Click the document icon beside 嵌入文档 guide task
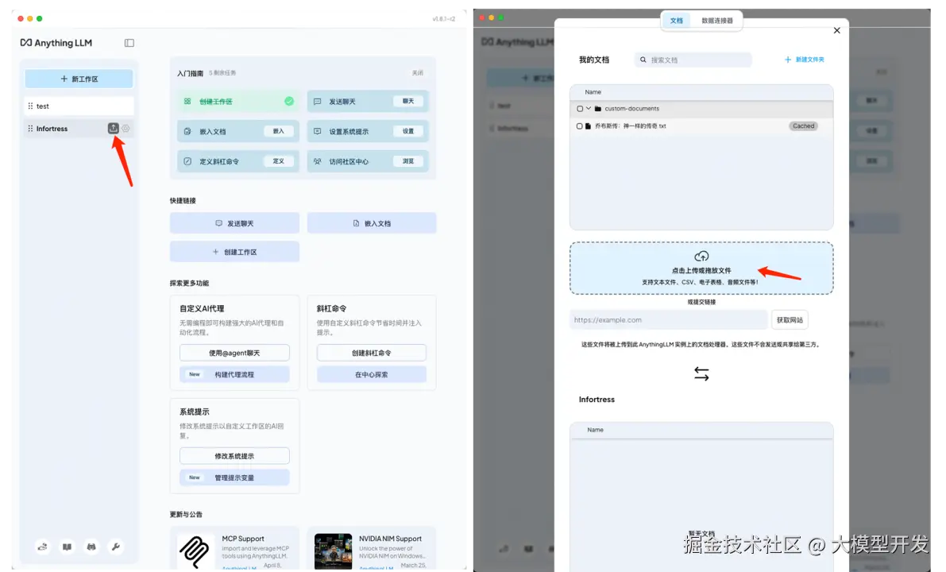 pos(187,132)
